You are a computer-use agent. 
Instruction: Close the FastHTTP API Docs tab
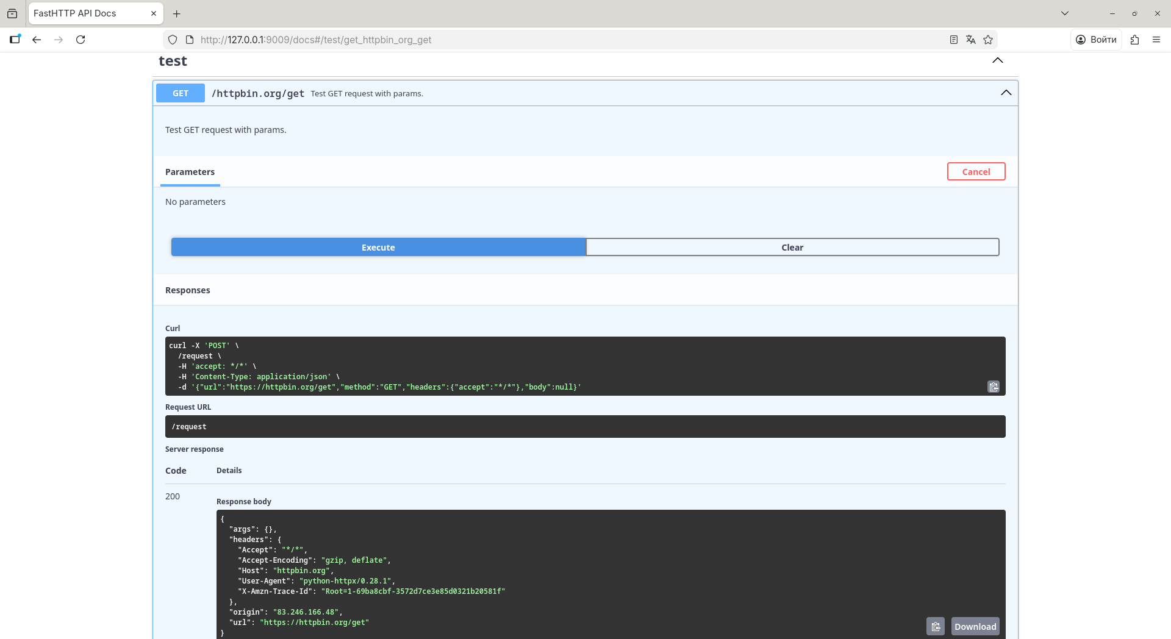click(x=153, y=13)
